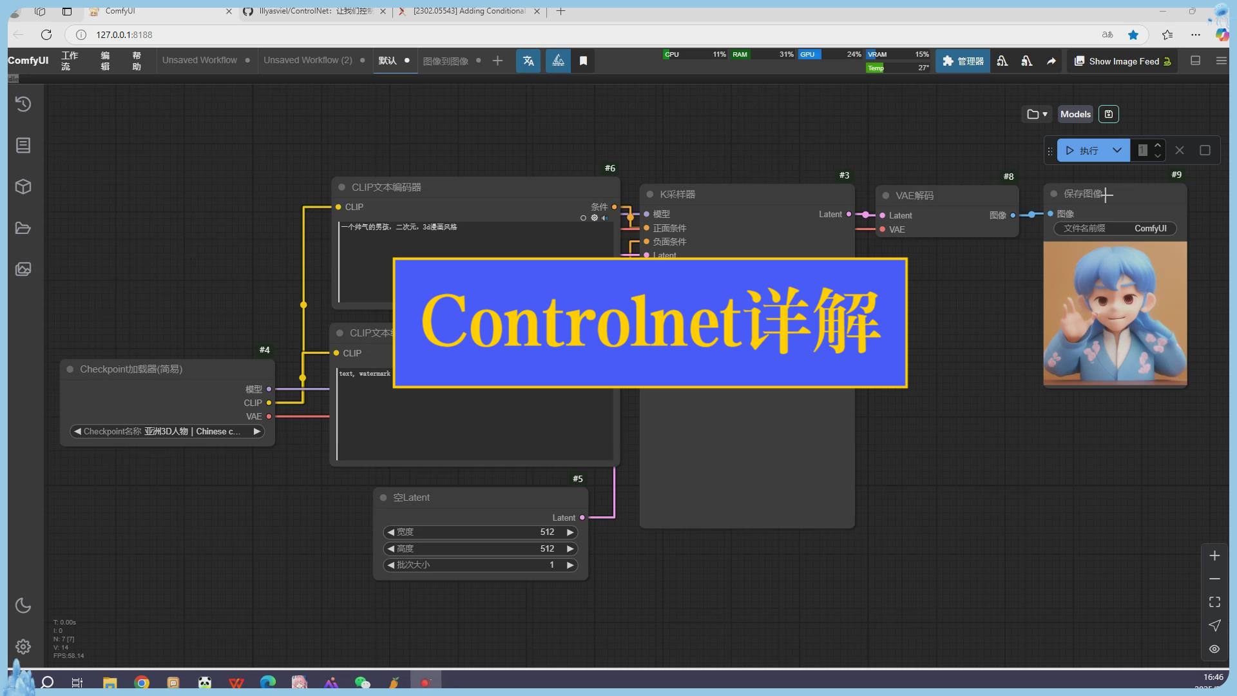
Task: Open the model library cube icon
Action: [23, 186]
